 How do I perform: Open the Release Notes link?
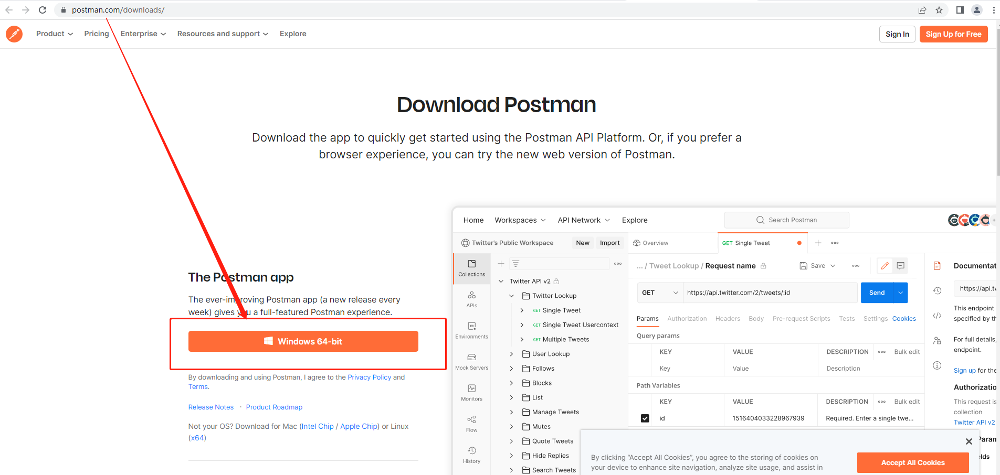[211, 407]
